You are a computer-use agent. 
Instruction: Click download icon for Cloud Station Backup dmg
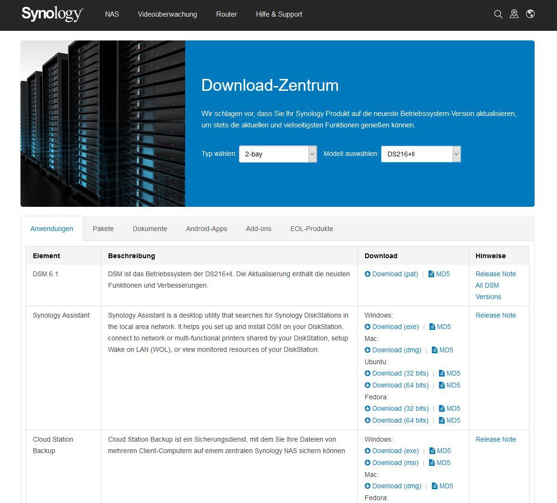tap(368, 486)
